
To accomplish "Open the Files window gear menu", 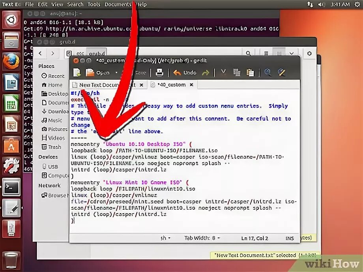I will (309, 54).
